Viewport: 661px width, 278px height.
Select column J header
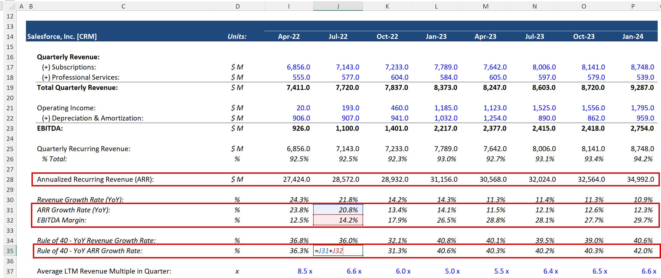337,6
